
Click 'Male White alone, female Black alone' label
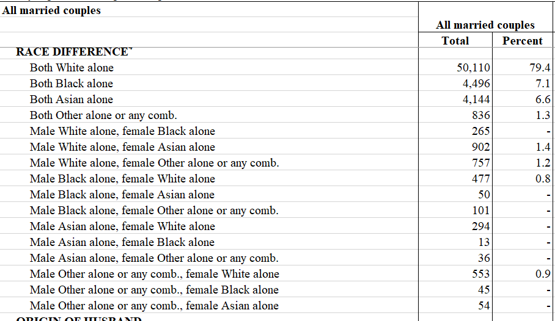[122, 131]
